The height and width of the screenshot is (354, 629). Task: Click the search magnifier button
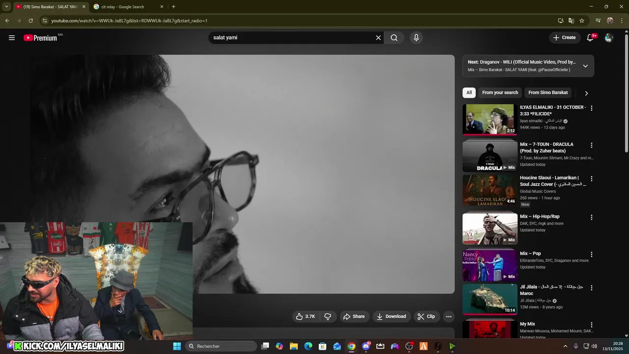pos(394,38)
